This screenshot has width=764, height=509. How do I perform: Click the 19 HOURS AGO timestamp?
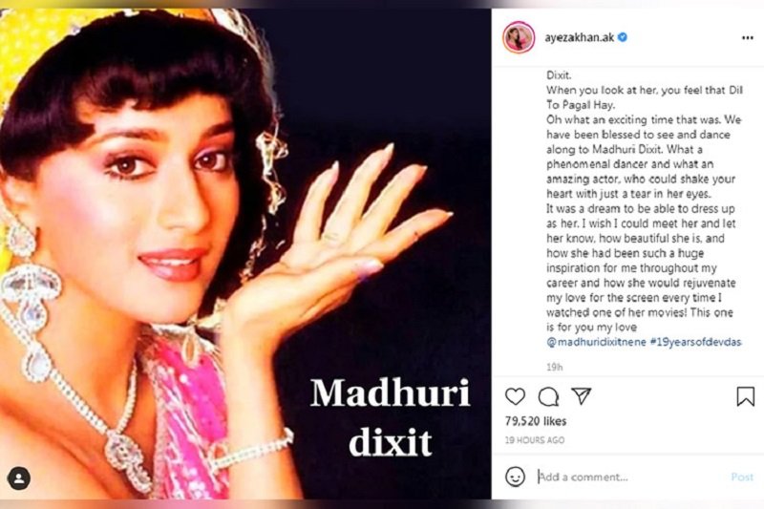coord(535,440)
